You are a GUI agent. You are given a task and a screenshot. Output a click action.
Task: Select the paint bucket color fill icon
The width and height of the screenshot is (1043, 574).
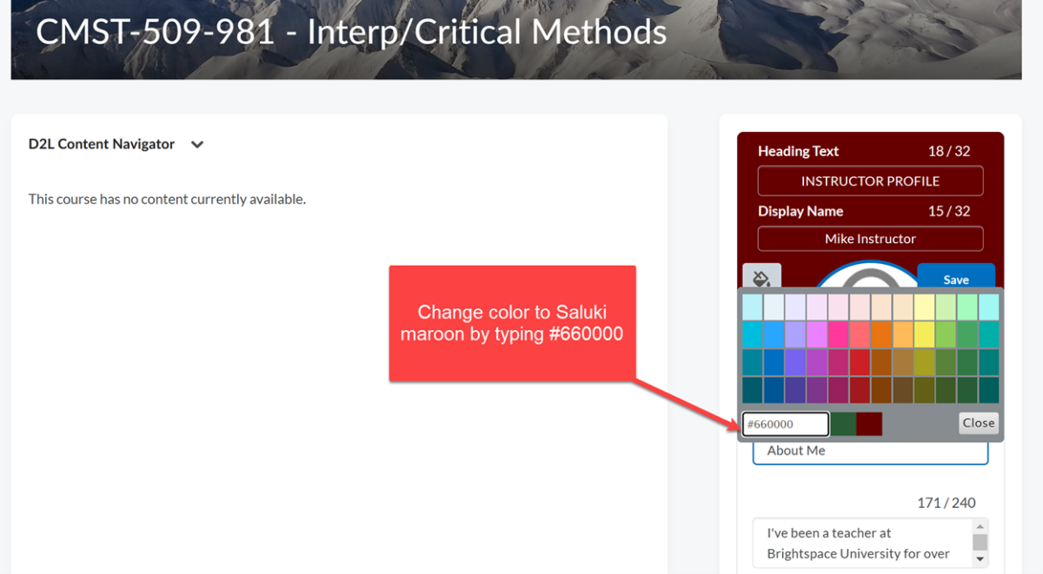coord(762,278)
